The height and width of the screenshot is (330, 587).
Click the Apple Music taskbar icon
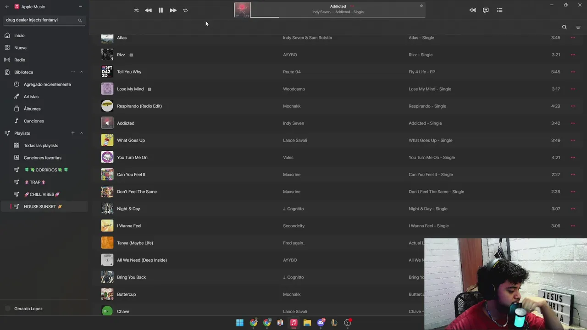(x=294, y=323)
